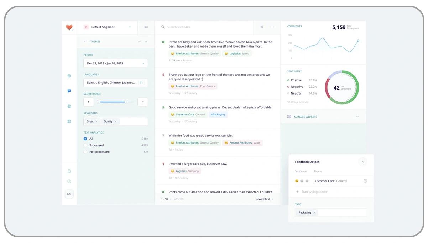Viewport: 428px width, 243px height.
Task: Select the pie chart analytics icon in sidebar
Action: point(69,106)
